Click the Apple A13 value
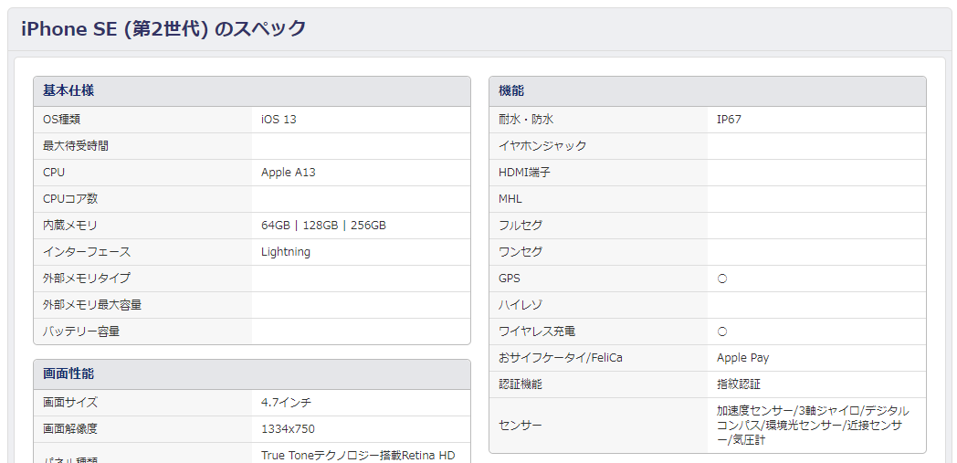957x463 pixels. (288, 173)
